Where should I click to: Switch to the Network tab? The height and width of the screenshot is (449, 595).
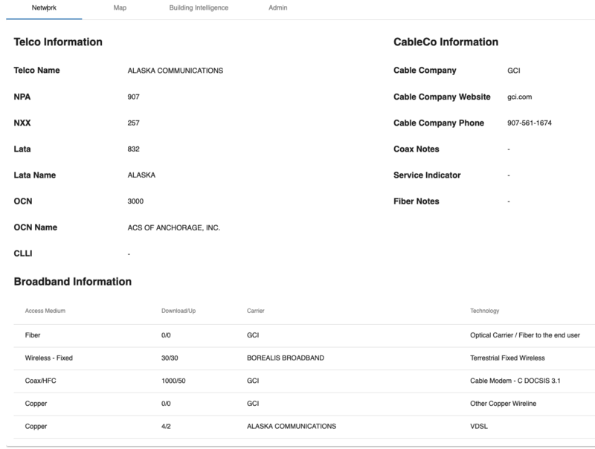[45, 8]
